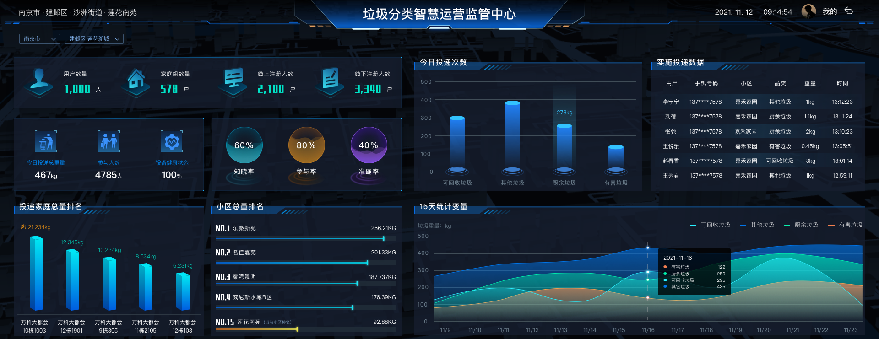879x339 pixels.
Task: Toggle 其他垃圾 legend in 15-day chart
Action: point(757,225)
